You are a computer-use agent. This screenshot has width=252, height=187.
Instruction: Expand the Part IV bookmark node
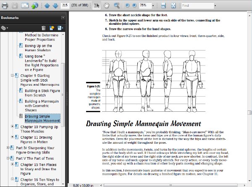(x=8, y=147)
